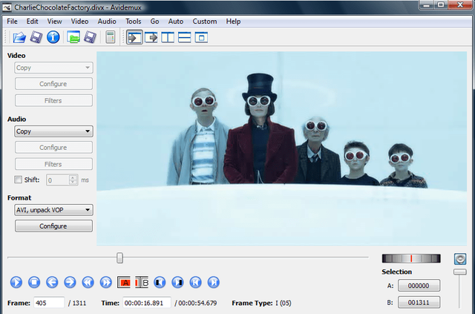475x314 pixels.
Task: Open the View menu
Action: pos(54,22)
